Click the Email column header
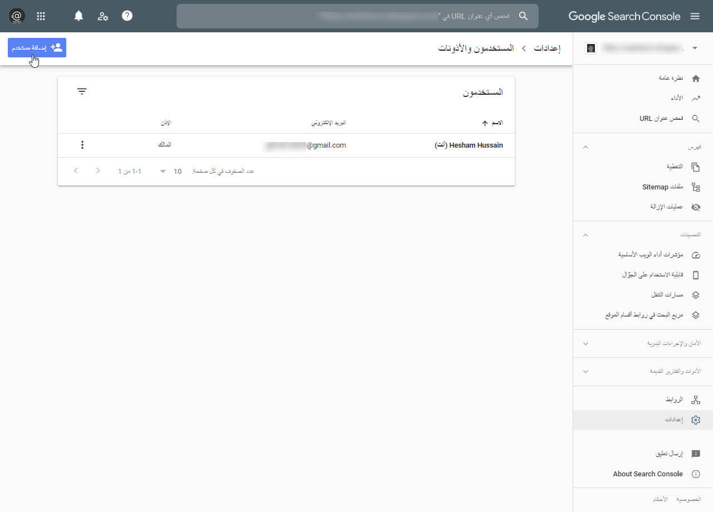713x512 pixels. (328, 123)
